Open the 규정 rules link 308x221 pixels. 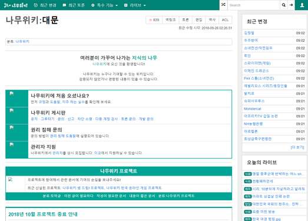pos(42,102)
